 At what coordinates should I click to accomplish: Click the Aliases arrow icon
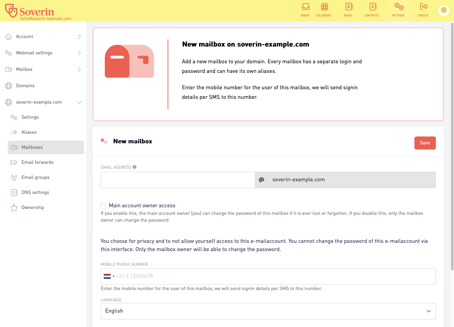pos(14,132)
